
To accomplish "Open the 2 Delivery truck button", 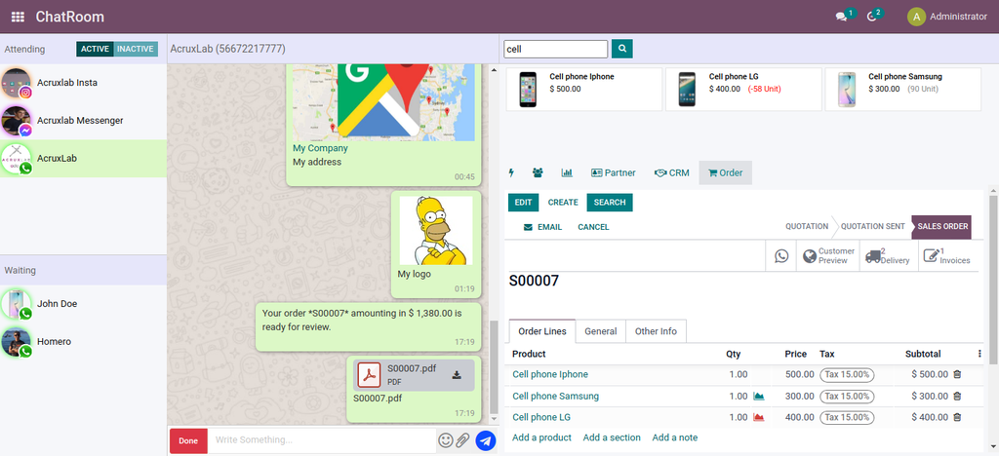I will pyautogui.click(x=889, y=255).
